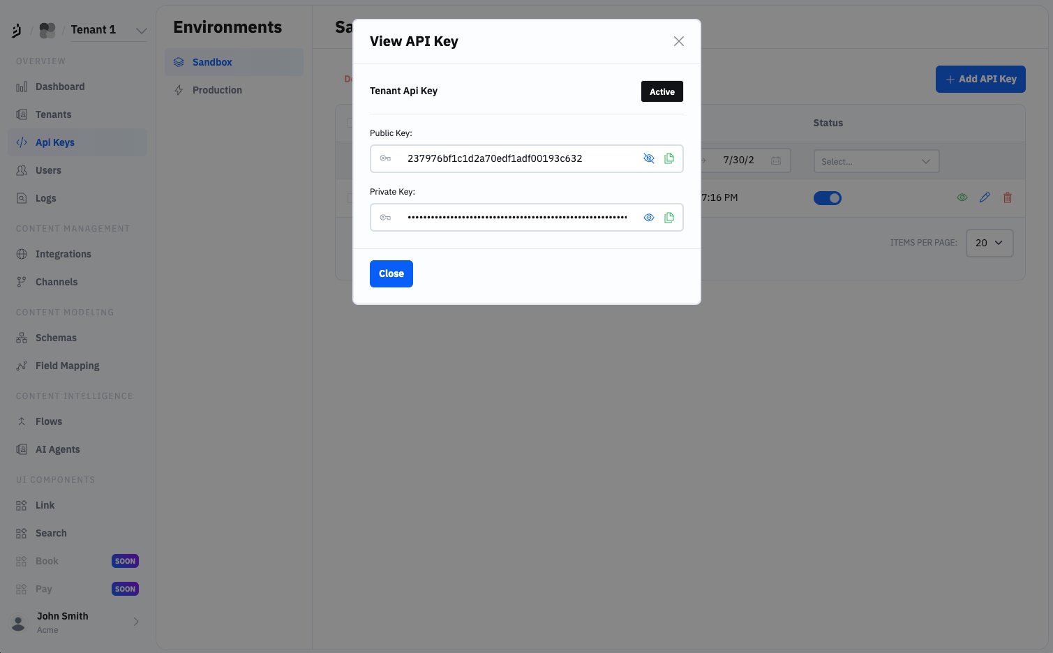Click the Add API Key button

click(x=980, y=80)
